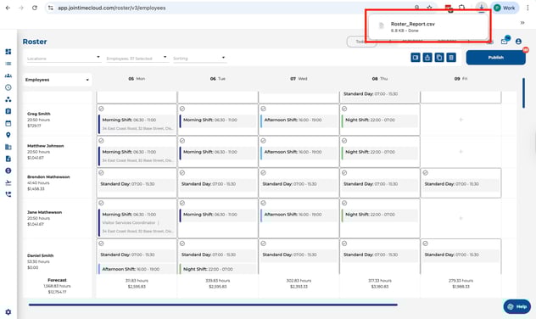Click the first blue roster toolbar icon

pos(416,58)
